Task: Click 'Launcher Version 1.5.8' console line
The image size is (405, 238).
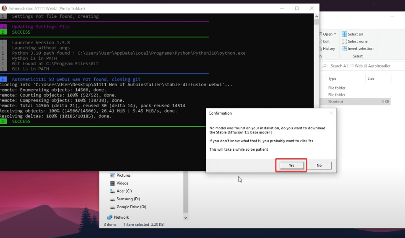Action: click(x=41, y=42)
